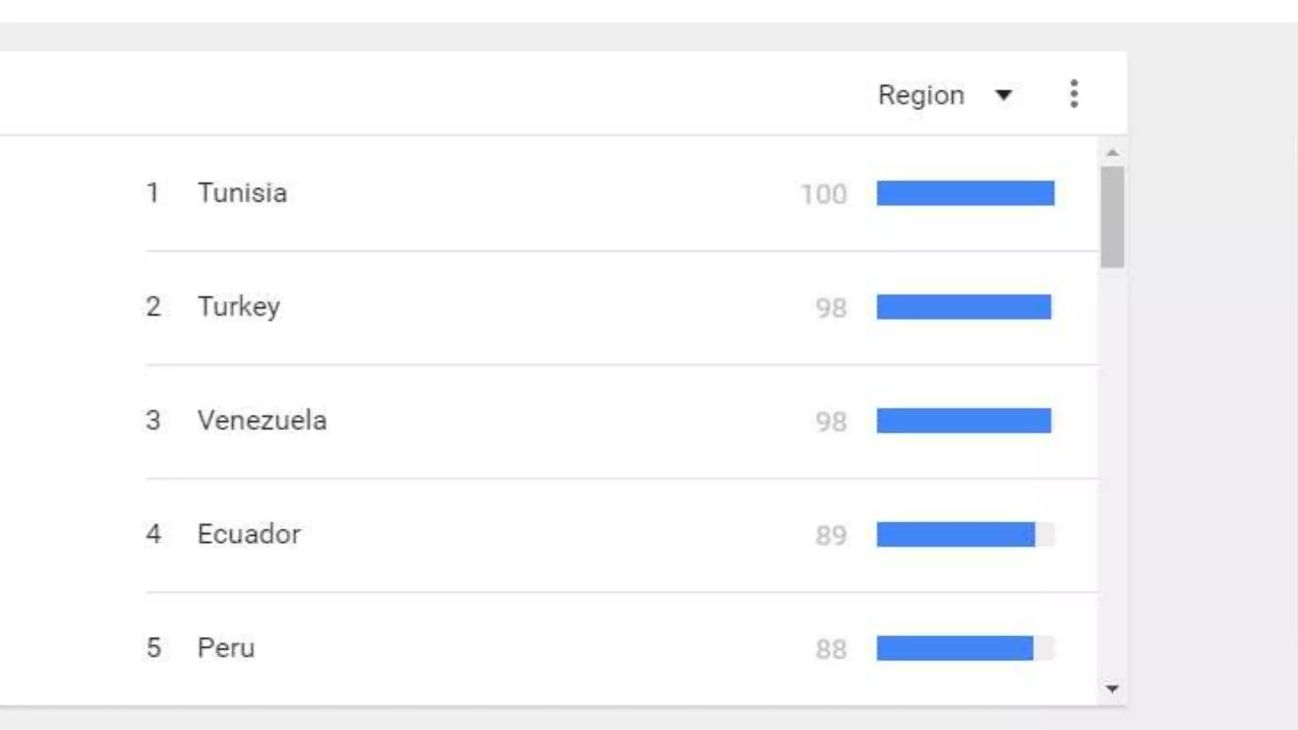The image size is (1298, 730).
Task: Click the Region label selector
Action: (921, 95)
